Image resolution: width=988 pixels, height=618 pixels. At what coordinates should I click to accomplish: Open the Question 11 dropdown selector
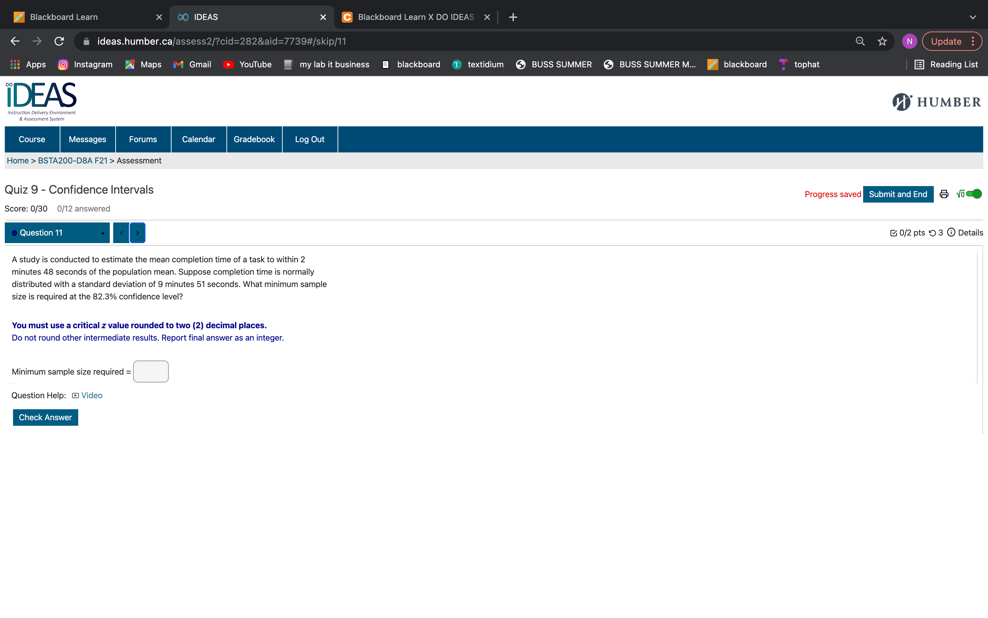click(57, 233)
